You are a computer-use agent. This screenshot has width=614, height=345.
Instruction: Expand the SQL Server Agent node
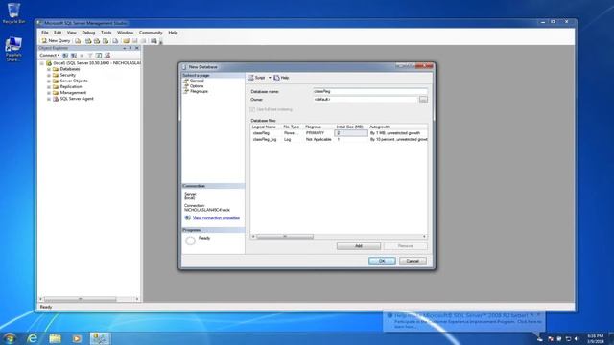49,99
